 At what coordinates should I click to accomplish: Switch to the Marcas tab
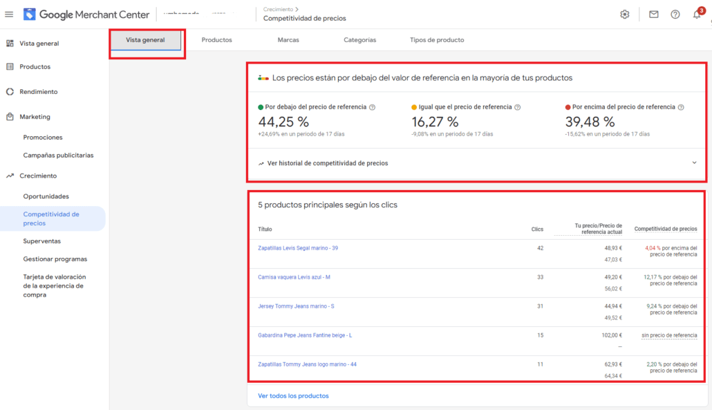point(288,40)
